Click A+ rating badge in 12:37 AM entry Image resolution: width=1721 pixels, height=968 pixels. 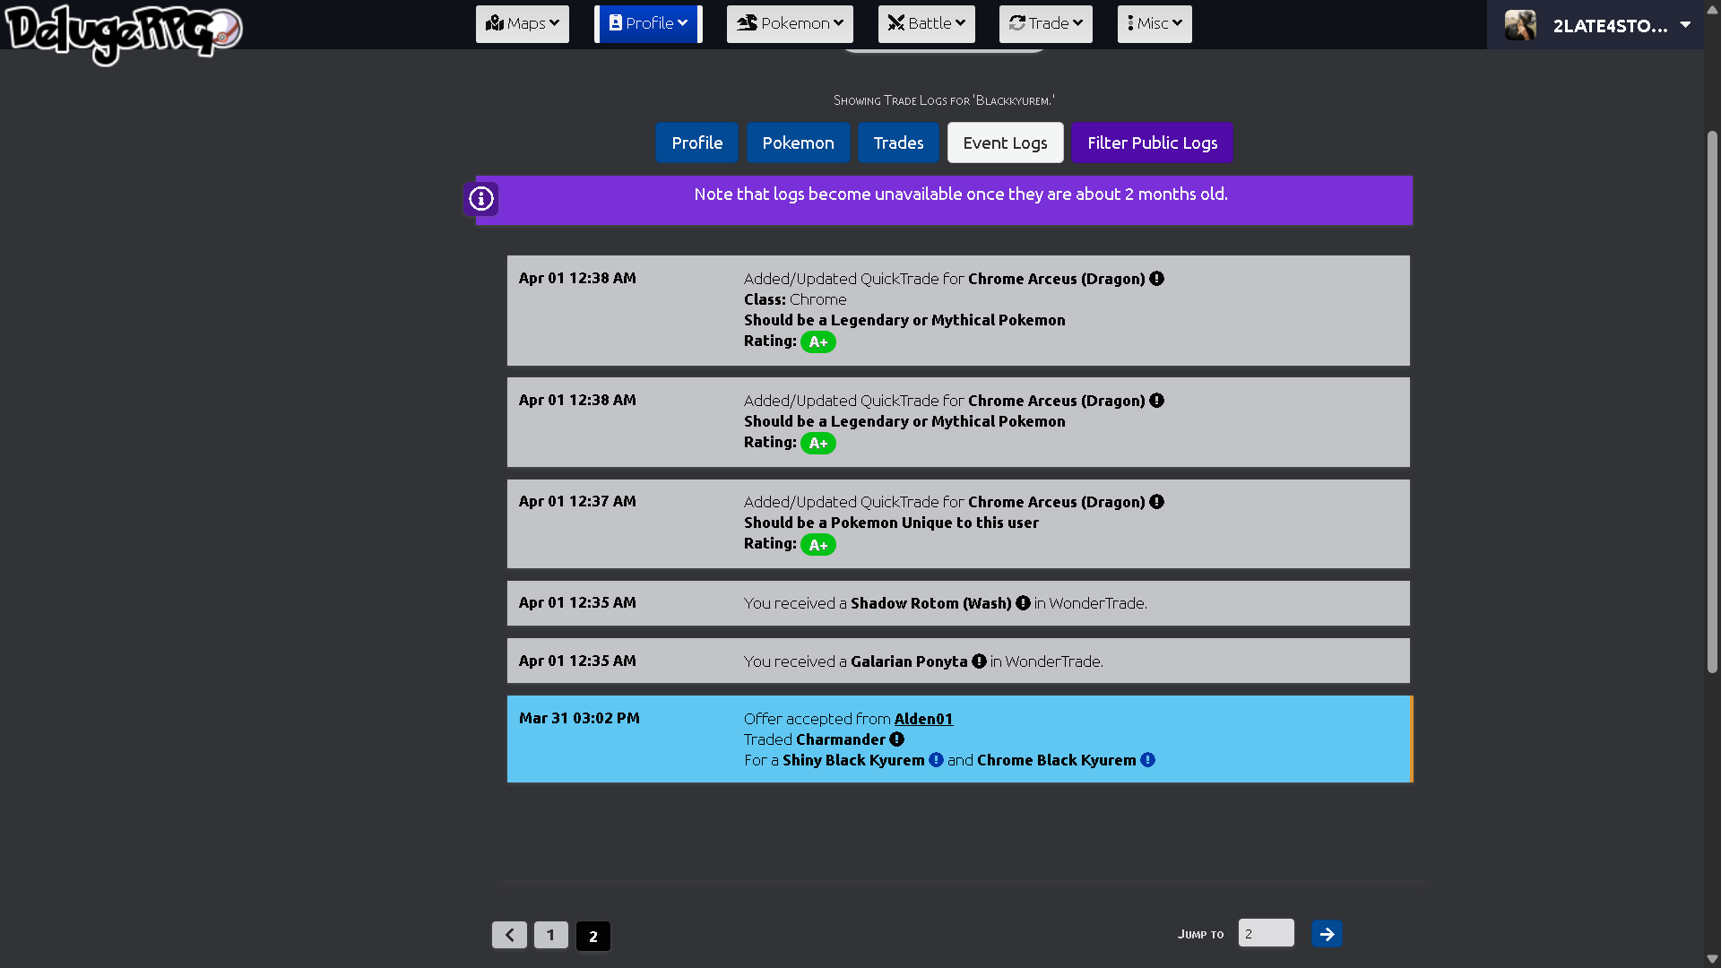tap(818, 545)
